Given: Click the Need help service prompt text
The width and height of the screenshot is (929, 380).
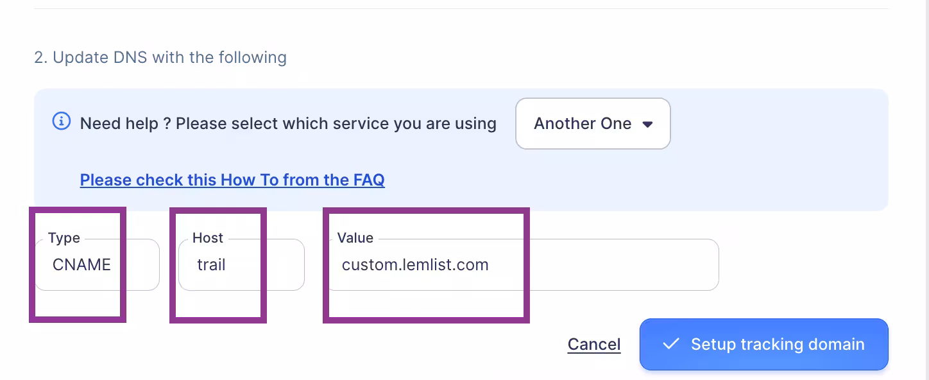Looking at the screenshot, I should coord(288,124).
